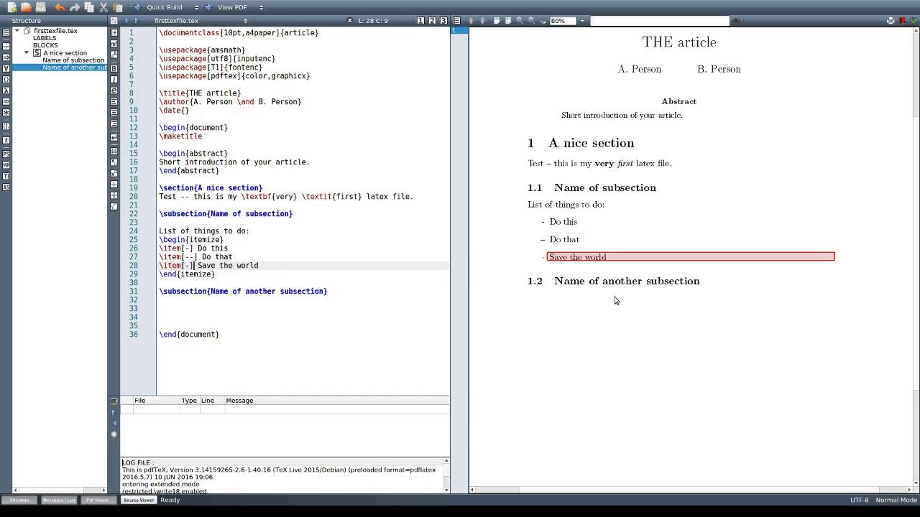Undo the last edit

tap(60, 7)
